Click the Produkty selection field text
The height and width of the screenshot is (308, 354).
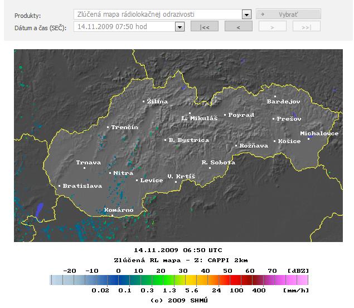135,15
